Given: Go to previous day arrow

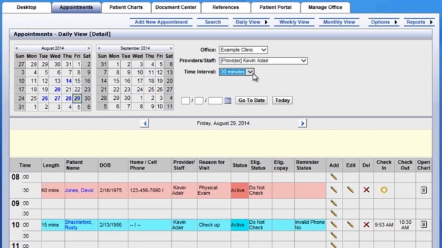Looking at the screenshot, I should click(144, 123).
